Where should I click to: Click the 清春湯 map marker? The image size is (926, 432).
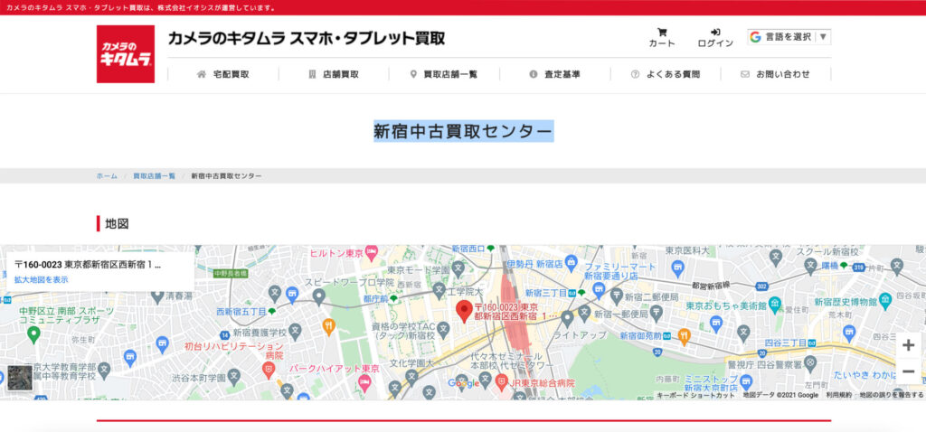[157, 296]
